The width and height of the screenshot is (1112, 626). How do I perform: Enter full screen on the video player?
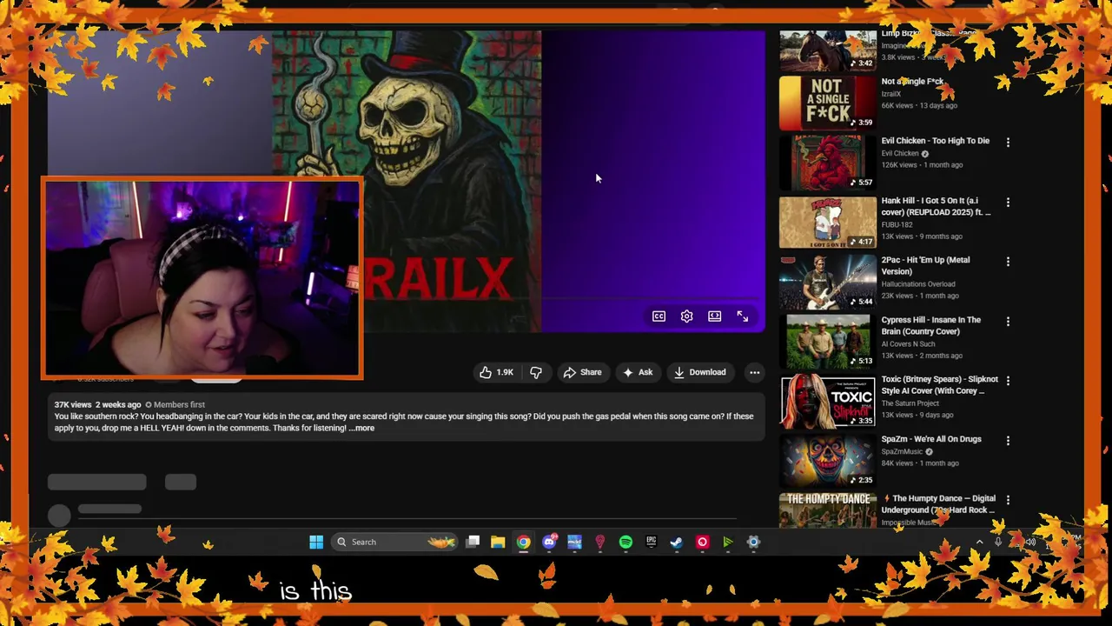pos(742,316)
